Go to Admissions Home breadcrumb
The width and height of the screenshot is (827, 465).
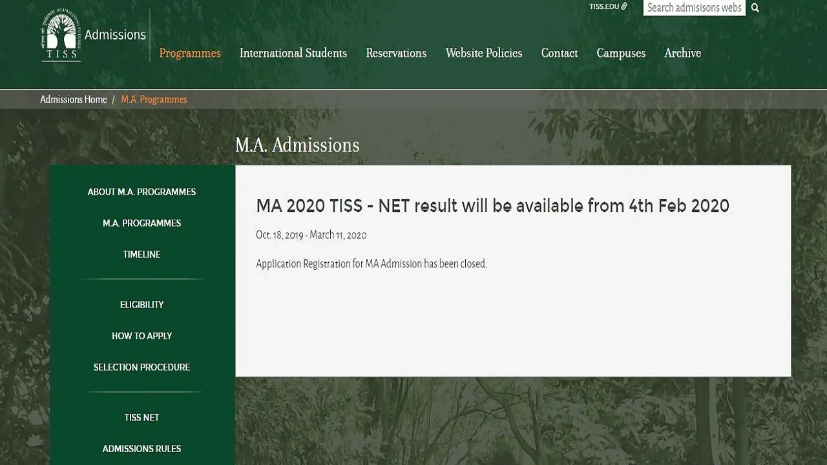(74, 99)
